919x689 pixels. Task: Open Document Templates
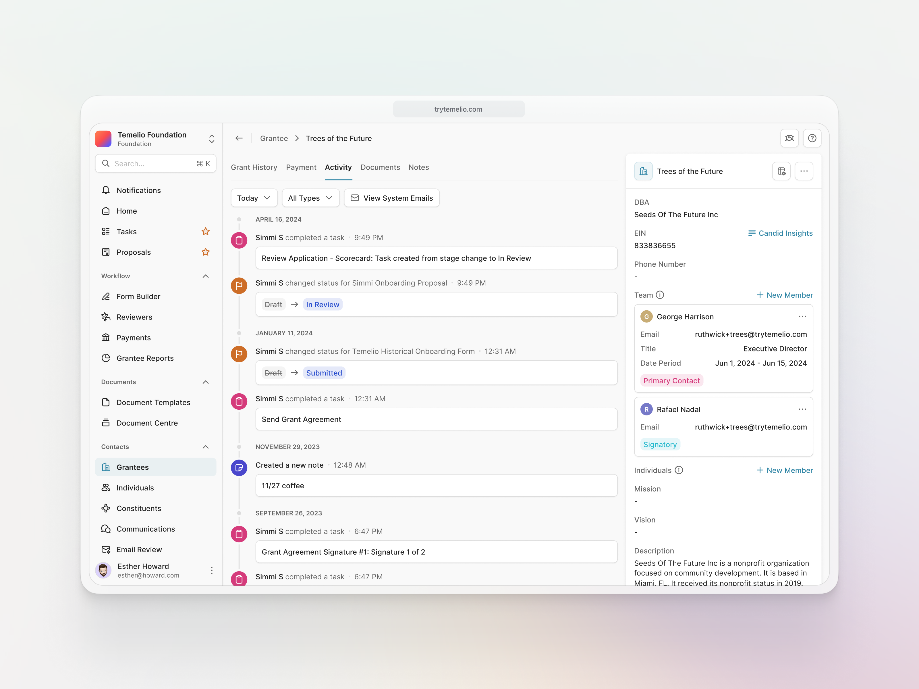(155, 402)
